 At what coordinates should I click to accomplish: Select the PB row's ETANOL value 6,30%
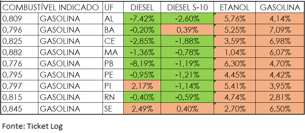(x=235, y=64)
